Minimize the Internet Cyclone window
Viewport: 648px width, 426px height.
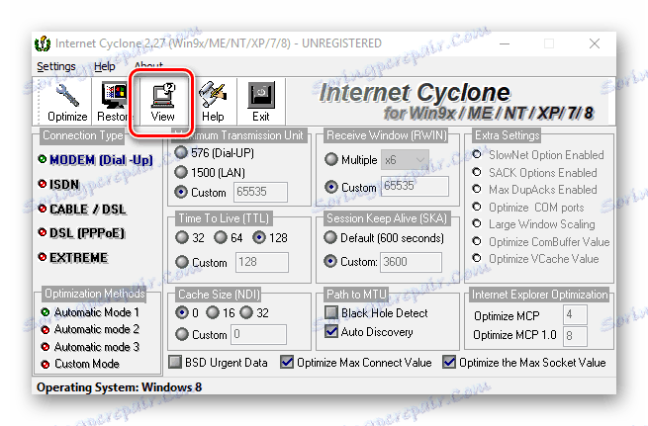(x=505, y=43)
